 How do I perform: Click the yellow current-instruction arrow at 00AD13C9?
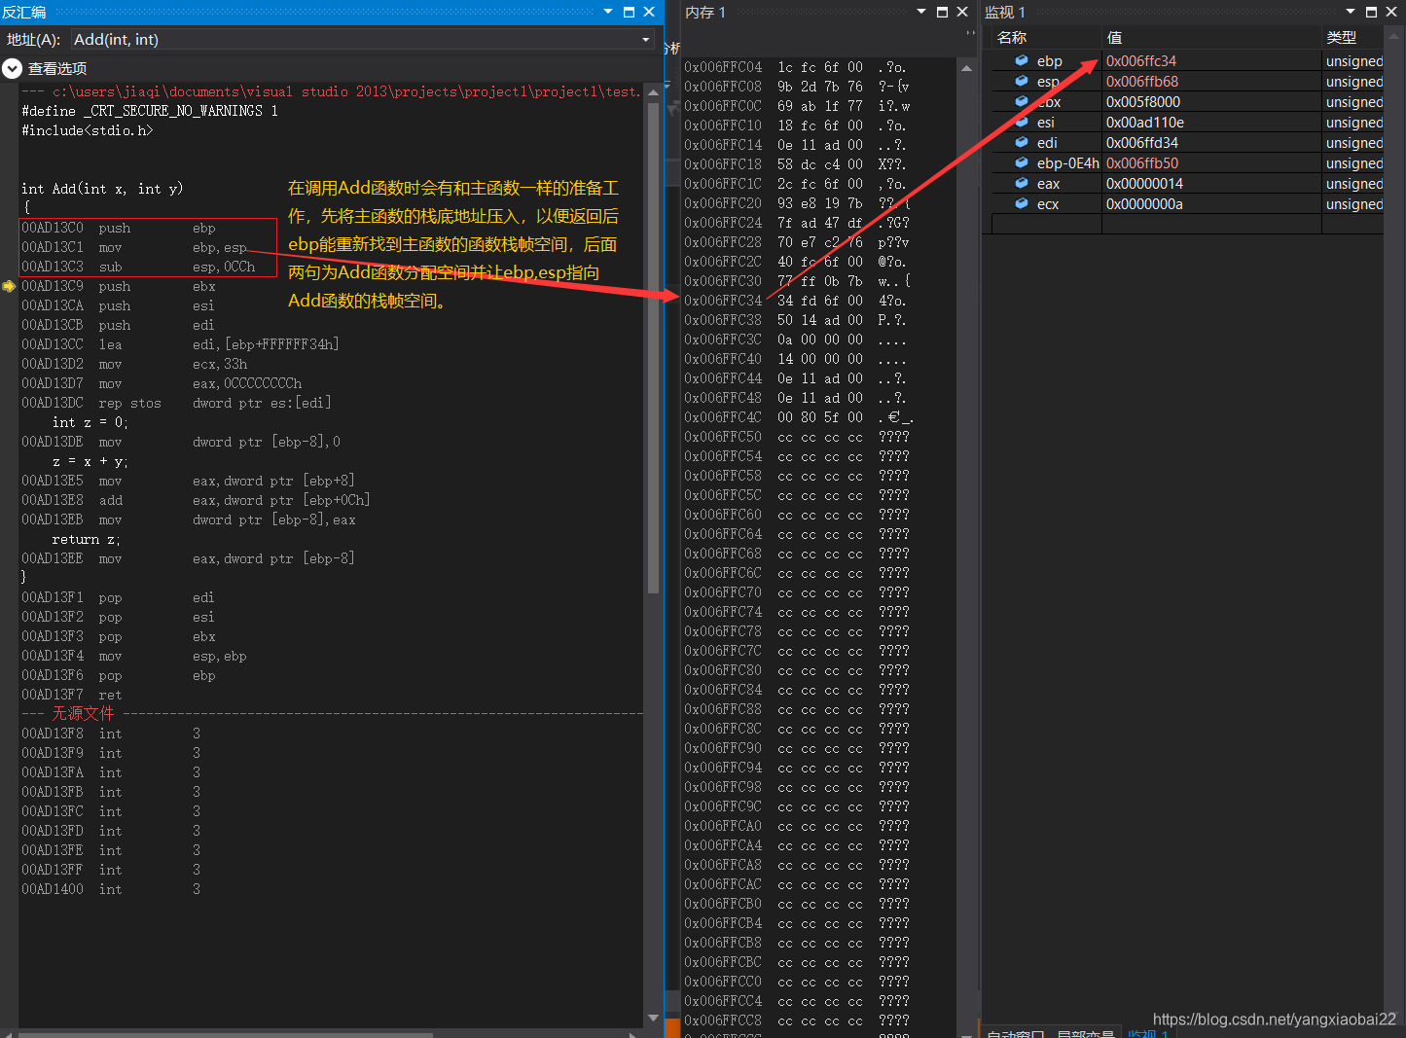9,286
